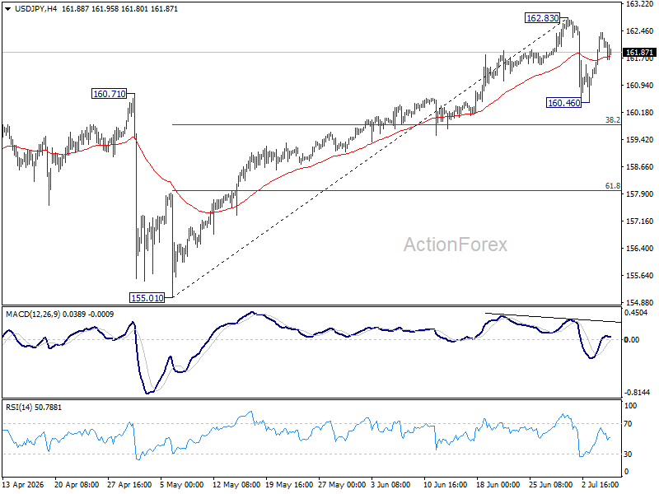Select the 18 Jun 00:00 time label

498,485
